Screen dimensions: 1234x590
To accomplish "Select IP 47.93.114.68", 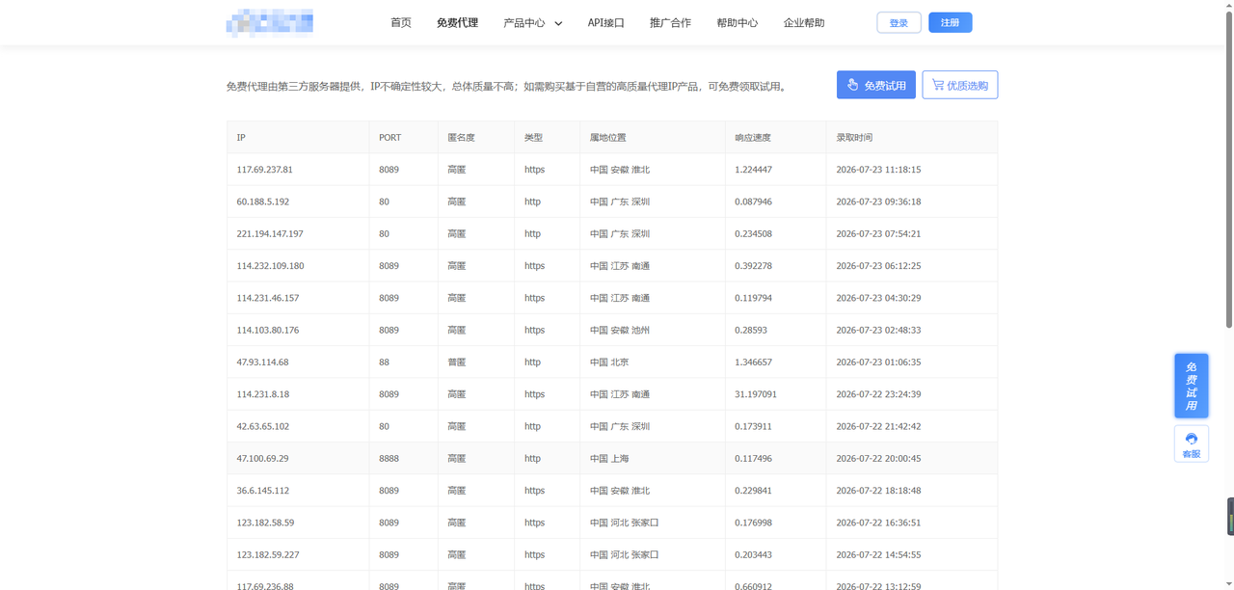I will 262,362.
